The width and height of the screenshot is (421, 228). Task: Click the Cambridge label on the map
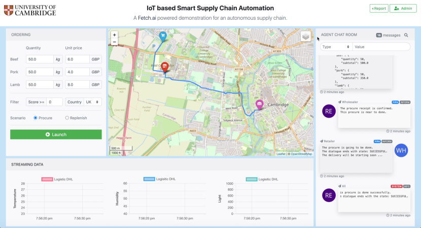(x=278, y=105)
